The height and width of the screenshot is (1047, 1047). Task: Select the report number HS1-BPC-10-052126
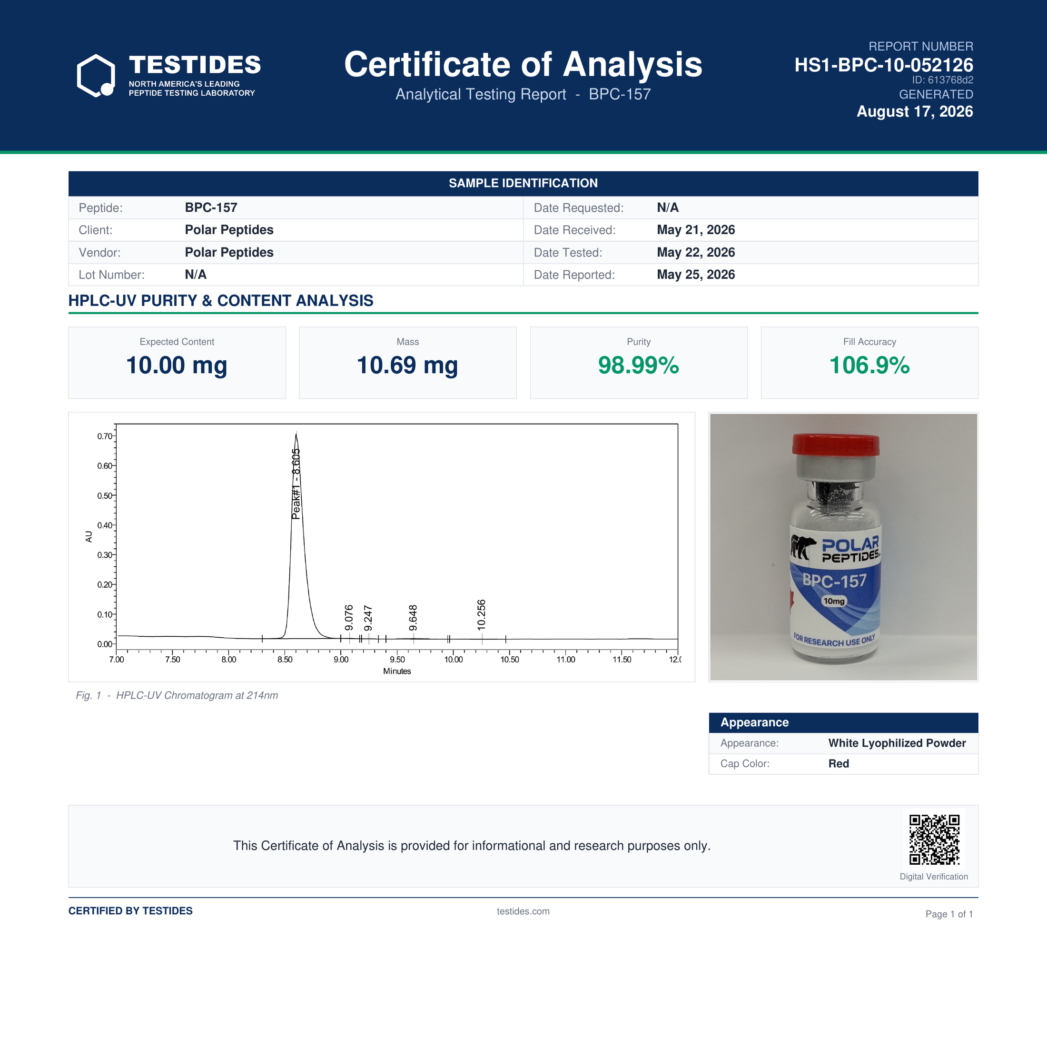pos(883,65)
